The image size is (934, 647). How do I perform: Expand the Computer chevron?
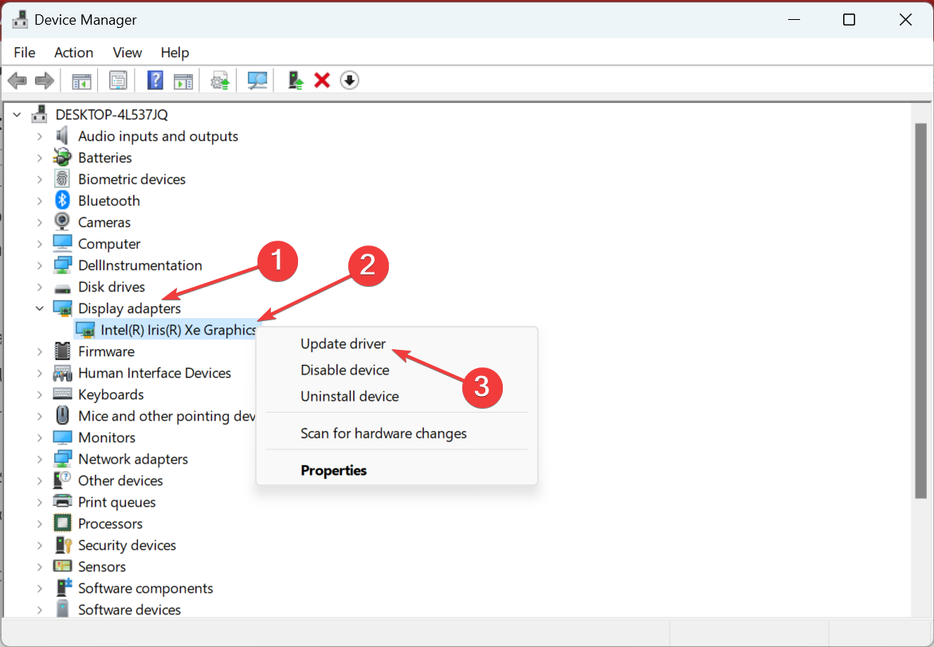39,245
